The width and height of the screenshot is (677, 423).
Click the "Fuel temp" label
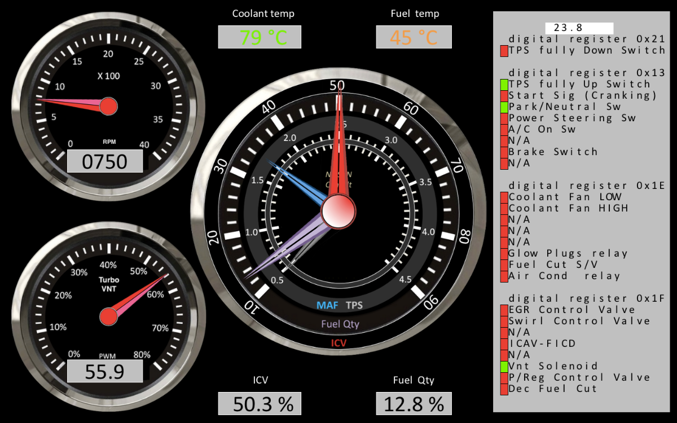[x=415, y=14]
